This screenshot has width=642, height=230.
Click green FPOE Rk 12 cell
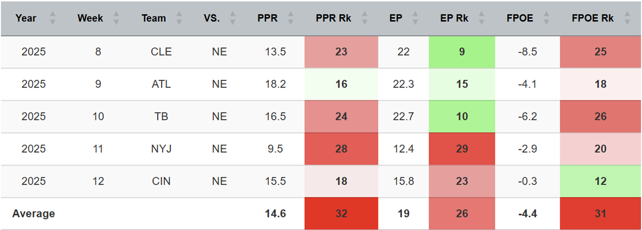point(600,182)
